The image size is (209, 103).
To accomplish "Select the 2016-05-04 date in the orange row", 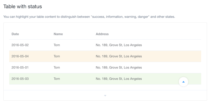I will [x=20, y=56].
